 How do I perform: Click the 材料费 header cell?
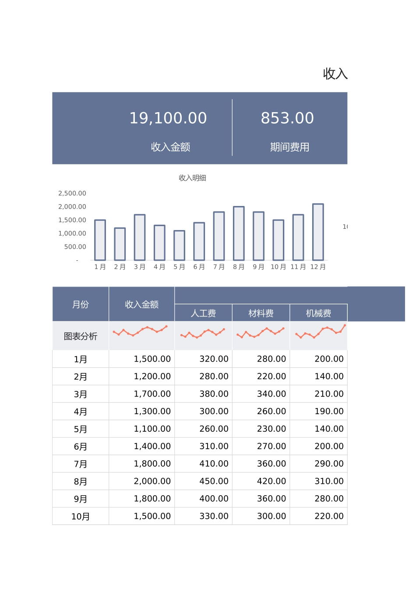[x=261, y=312]
